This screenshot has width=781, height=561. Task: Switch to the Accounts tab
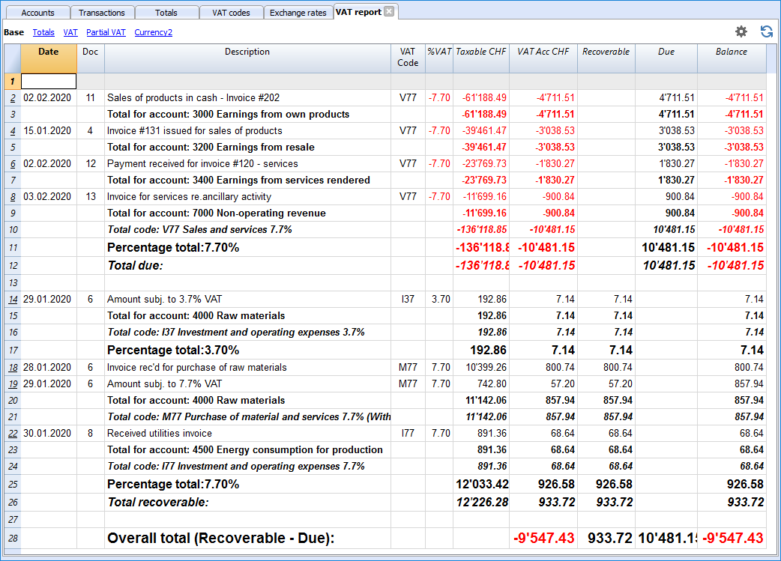click(37, 12)
